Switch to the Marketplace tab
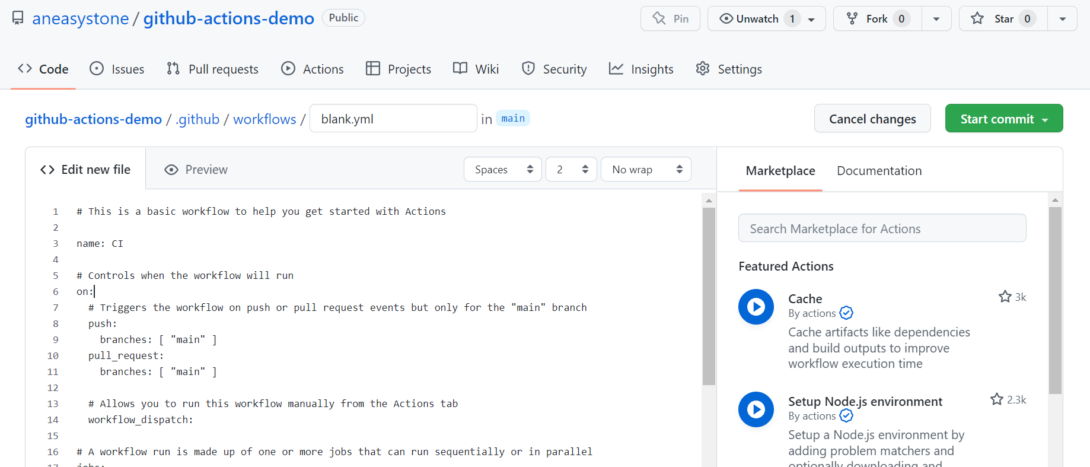The height and width of the screenshot is (467, 1090). (780, 170)
